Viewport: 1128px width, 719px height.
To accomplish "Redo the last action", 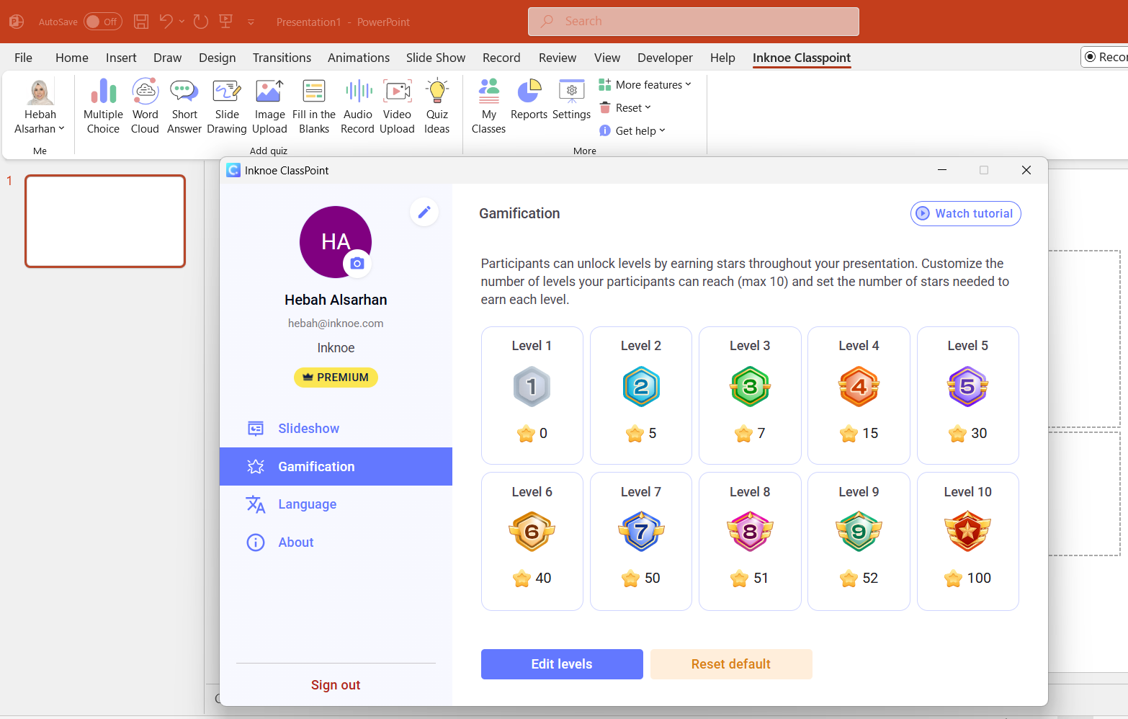I will tap(201, 22).
